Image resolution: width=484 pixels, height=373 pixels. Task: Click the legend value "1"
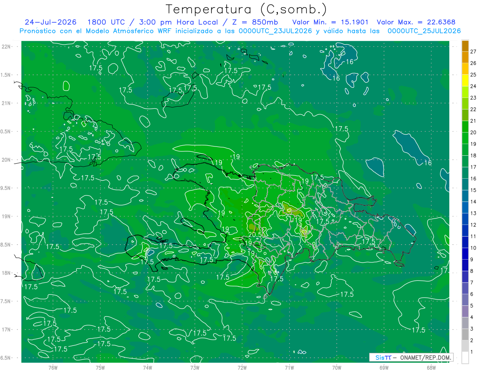[x=472, y=352]
